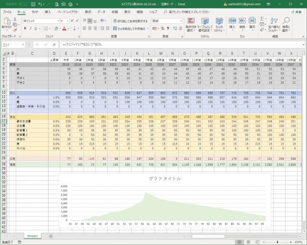Apply bold formatting with B

point(25,29)
